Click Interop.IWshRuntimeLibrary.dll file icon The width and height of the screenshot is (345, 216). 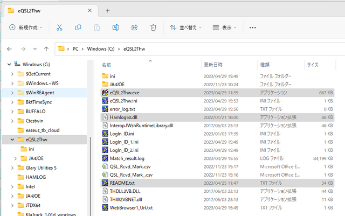[105, 126]
